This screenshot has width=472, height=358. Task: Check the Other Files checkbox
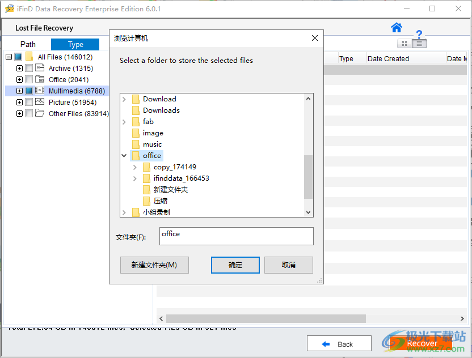click(x=28, y=113)
